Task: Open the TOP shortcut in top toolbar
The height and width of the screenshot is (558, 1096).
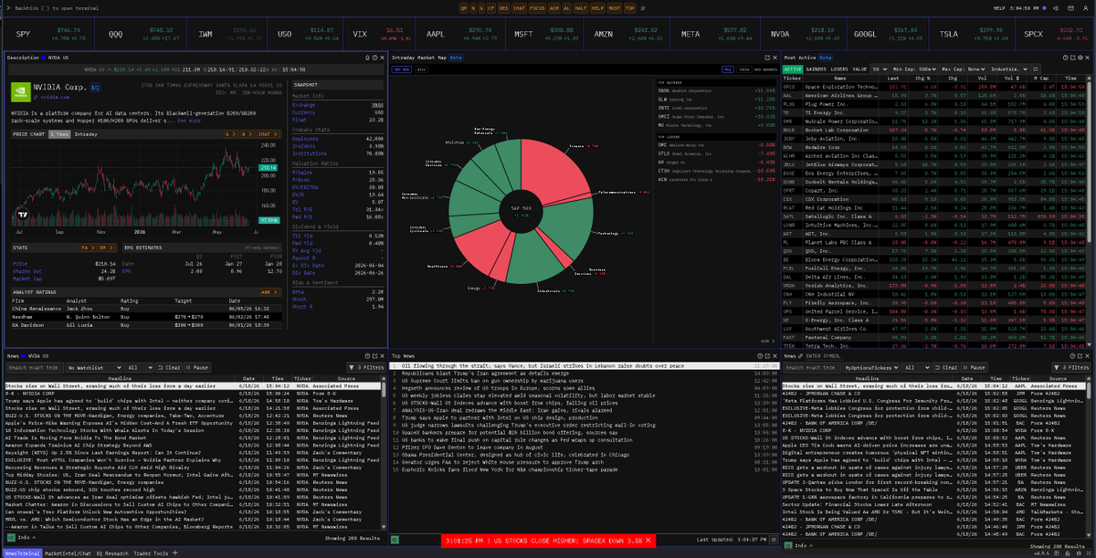Action: click(x=629, y=8)
